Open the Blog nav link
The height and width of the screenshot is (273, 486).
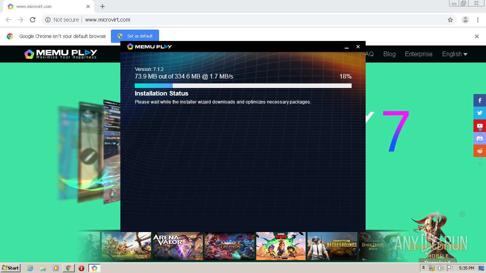[x=389, y=54]
